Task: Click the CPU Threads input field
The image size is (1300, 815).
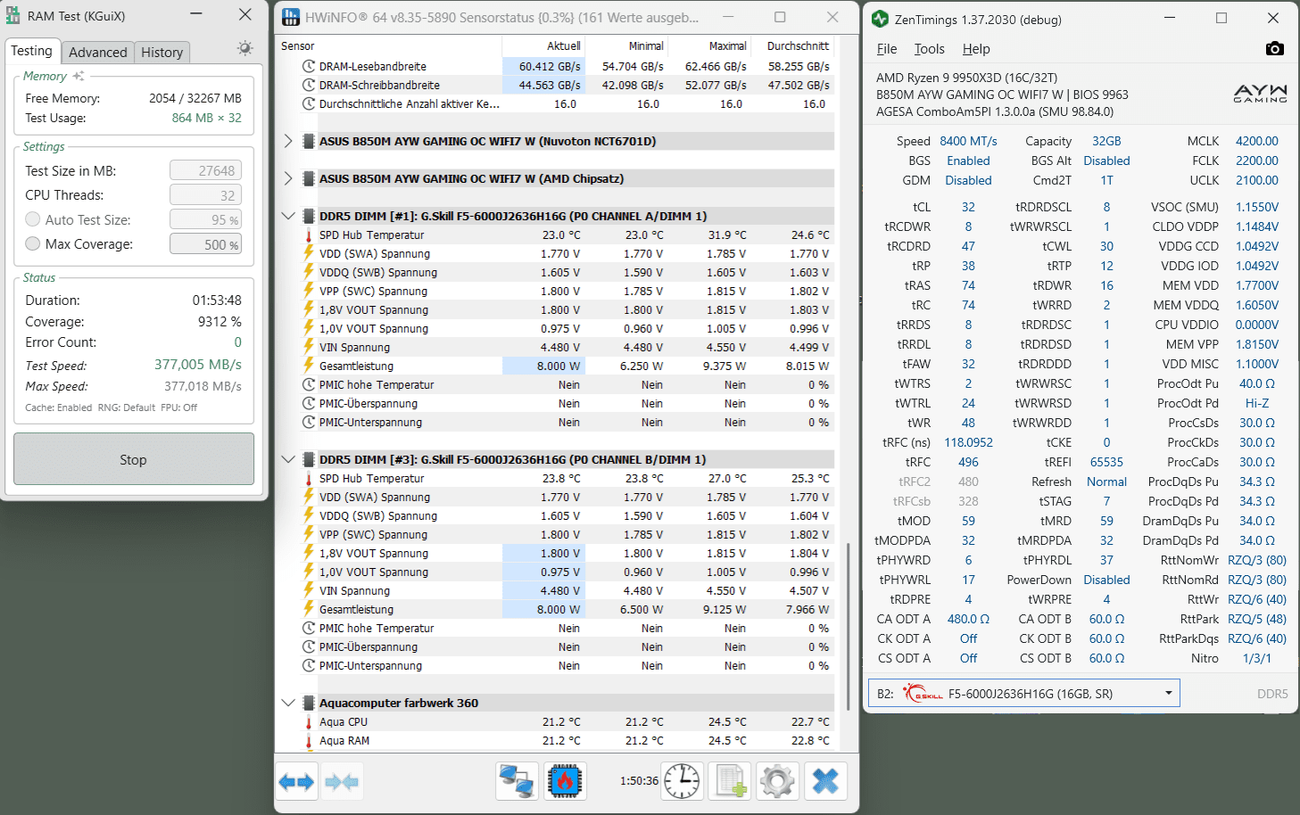Action: point(206,194)
